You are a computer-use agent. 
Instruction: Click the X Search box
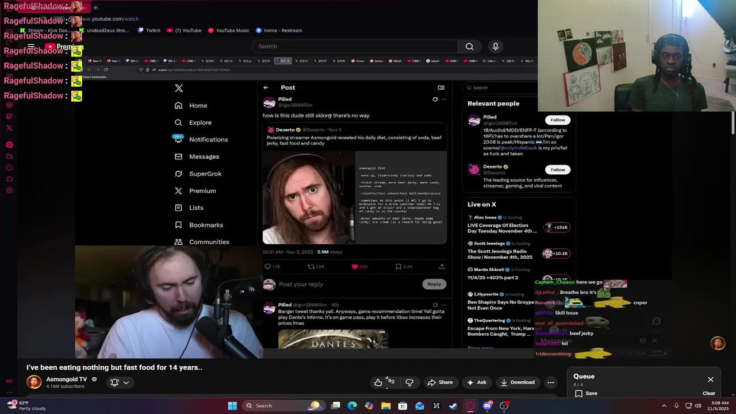501,88
